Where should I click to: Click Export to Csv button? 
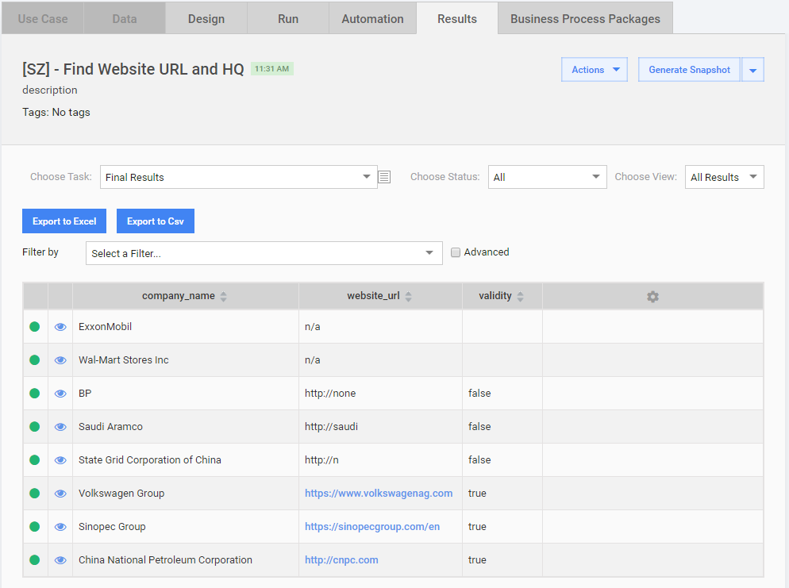pos(156,221)
